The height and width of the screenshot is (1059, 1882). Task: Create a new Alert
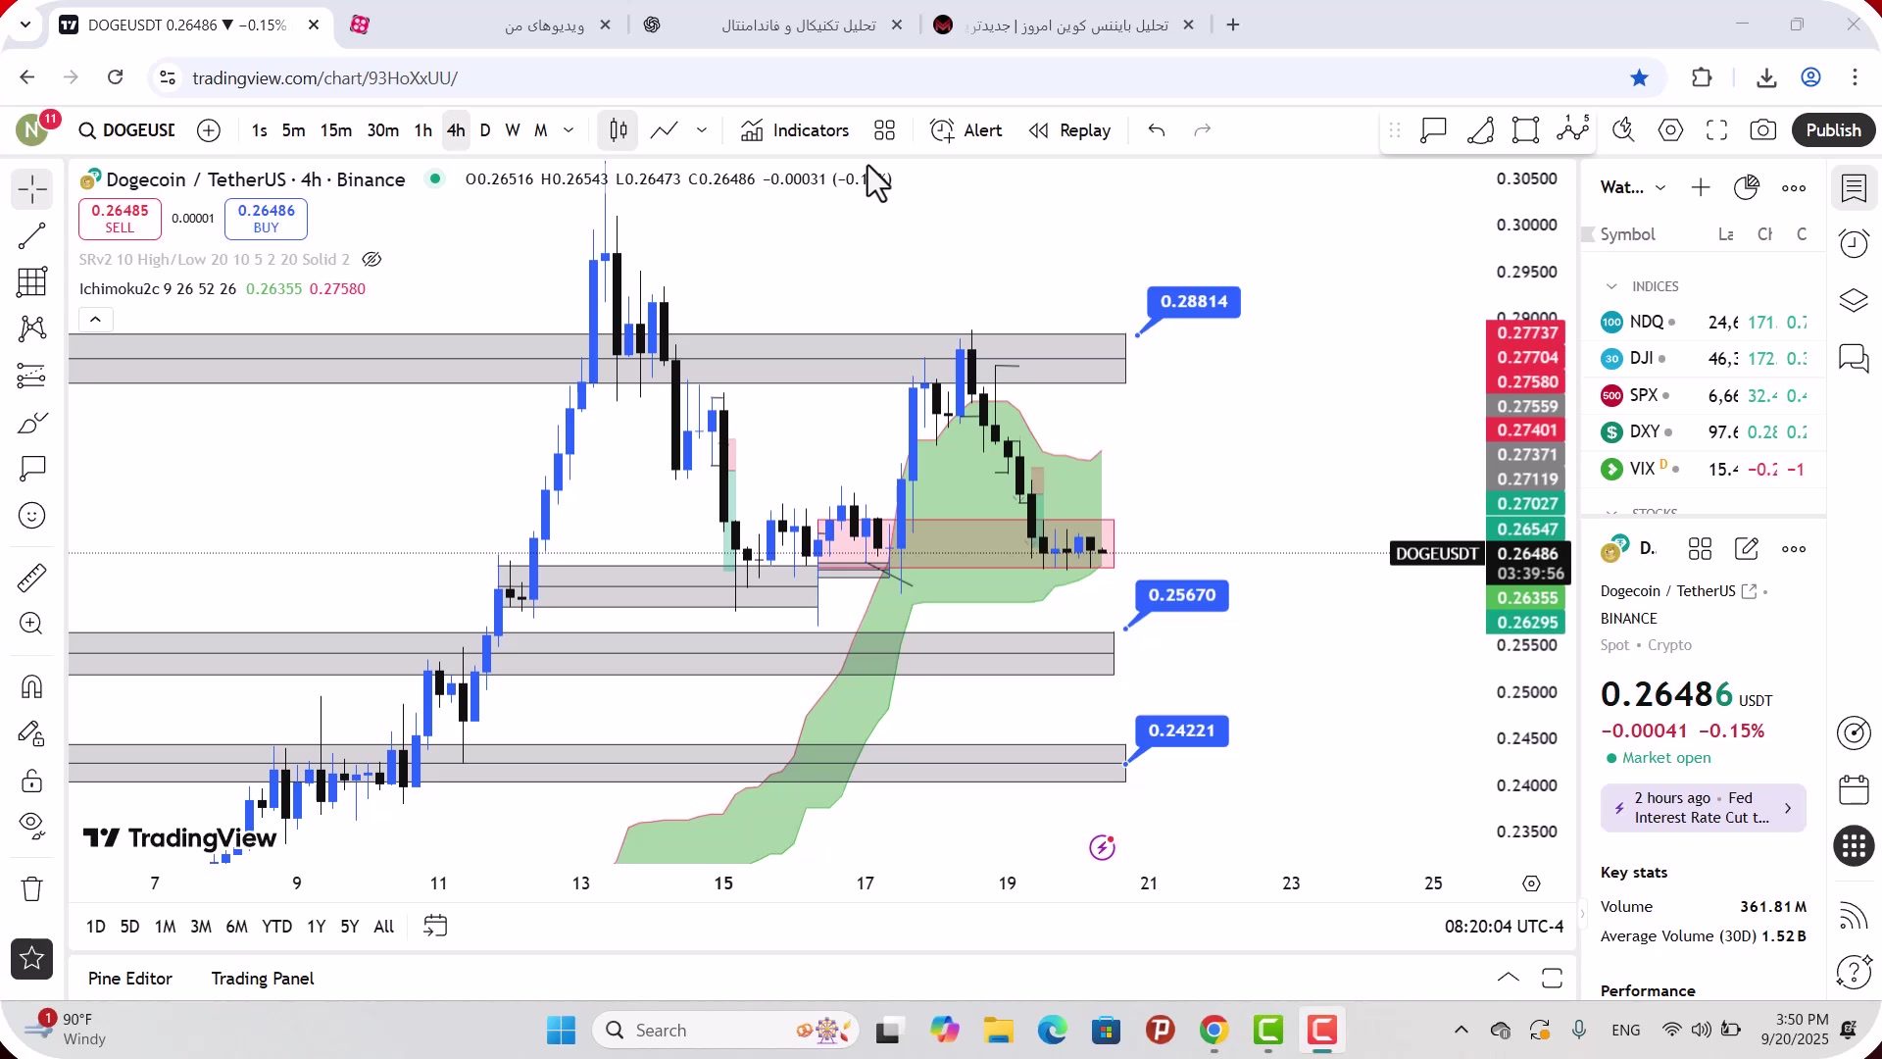click(x=966, y=130)
